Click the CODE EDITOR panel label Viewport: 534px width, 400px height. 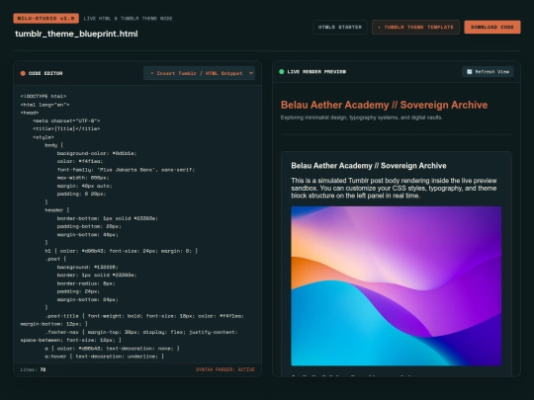pos(45,73)
